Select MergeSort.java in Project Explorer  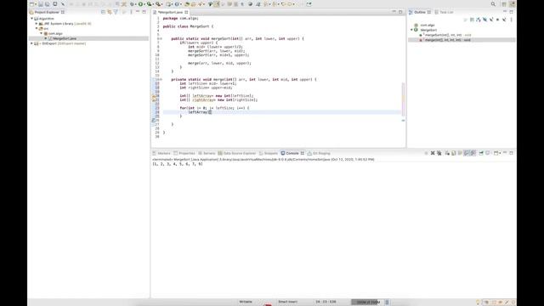tap(65, 38)
